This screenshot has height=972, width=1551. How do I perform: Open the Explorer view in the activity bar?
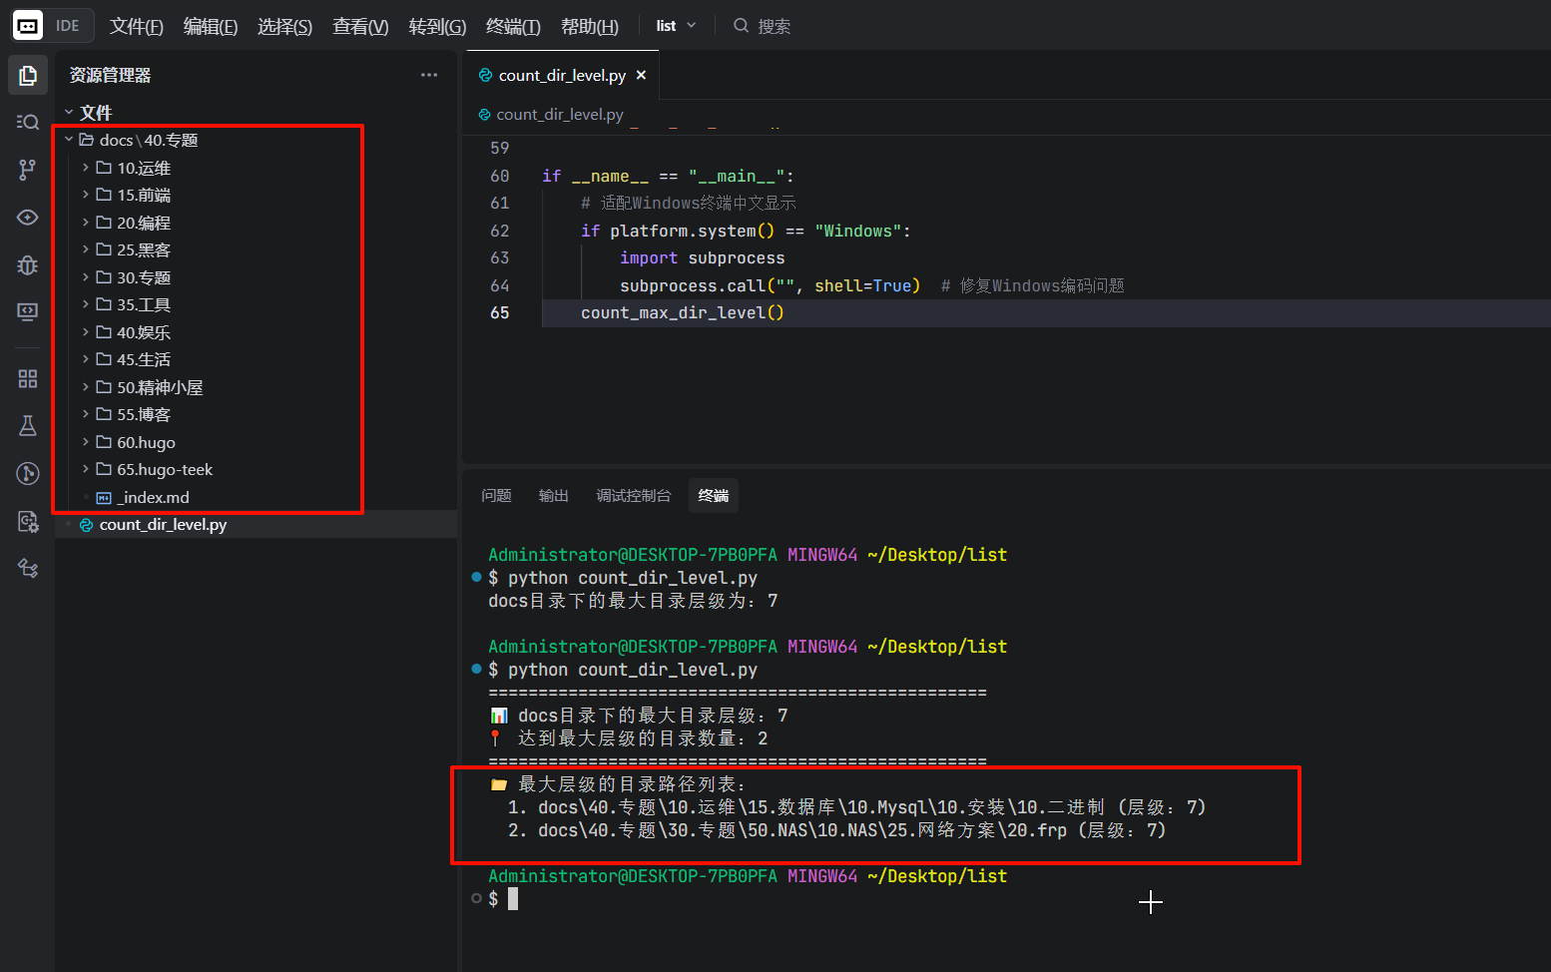pos(28,76)
